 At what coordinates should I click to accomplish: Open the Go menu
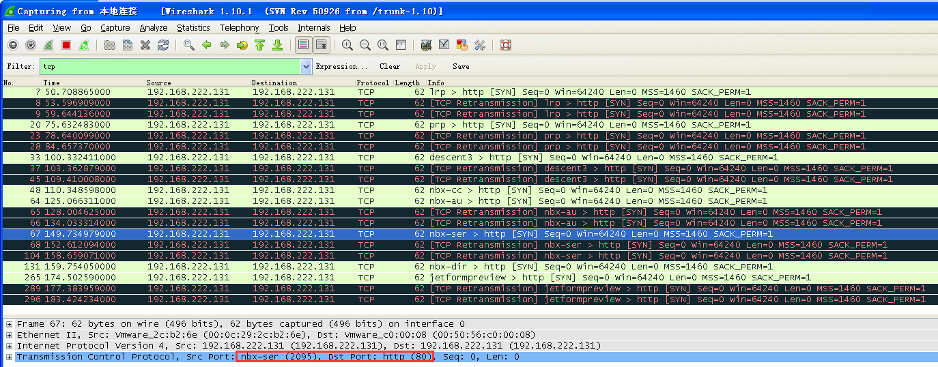(x=86, y=28)
